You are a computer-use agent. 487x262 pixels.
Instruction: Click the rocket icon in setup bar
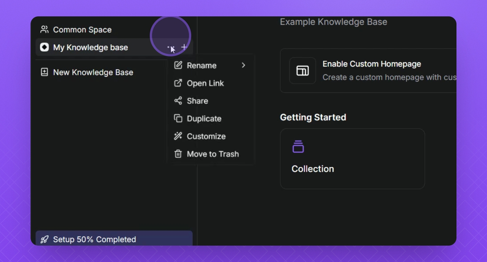44,239
